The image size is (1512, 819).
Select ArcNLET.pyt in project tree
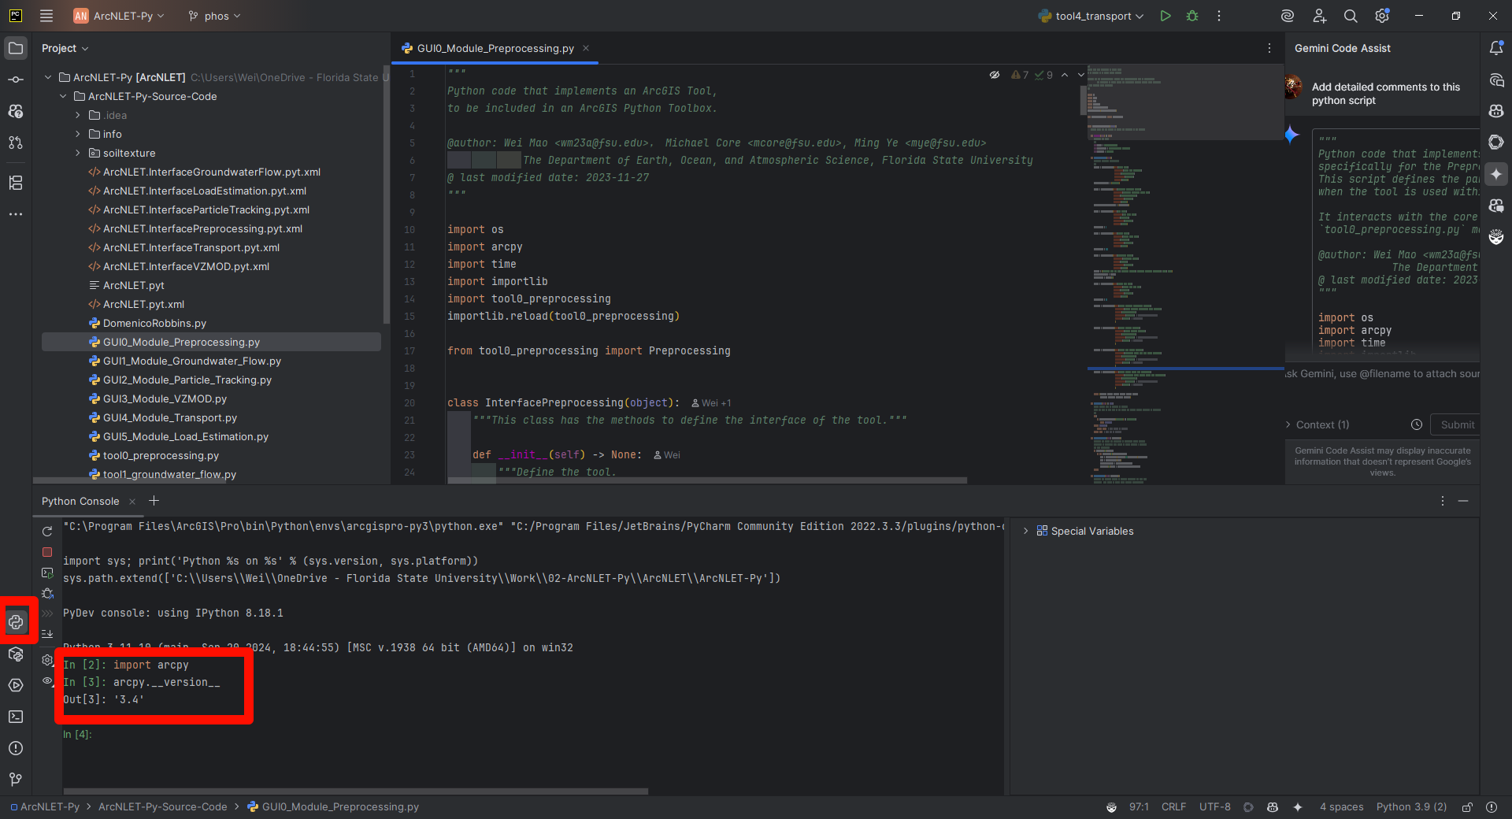coord(133,285)
